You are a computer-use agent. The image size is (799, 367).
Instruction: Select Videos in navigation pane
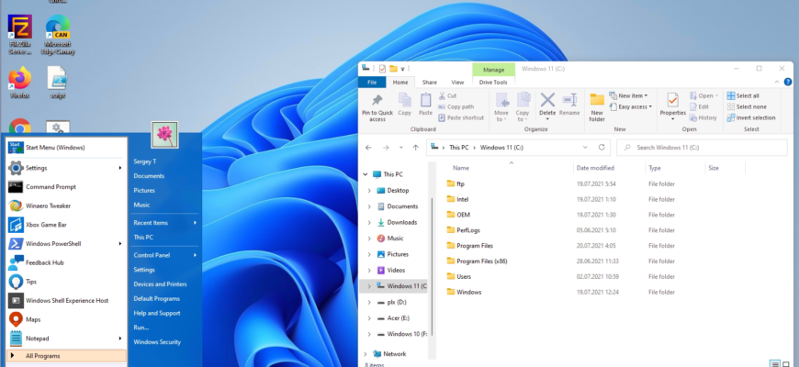coord(396,271)
